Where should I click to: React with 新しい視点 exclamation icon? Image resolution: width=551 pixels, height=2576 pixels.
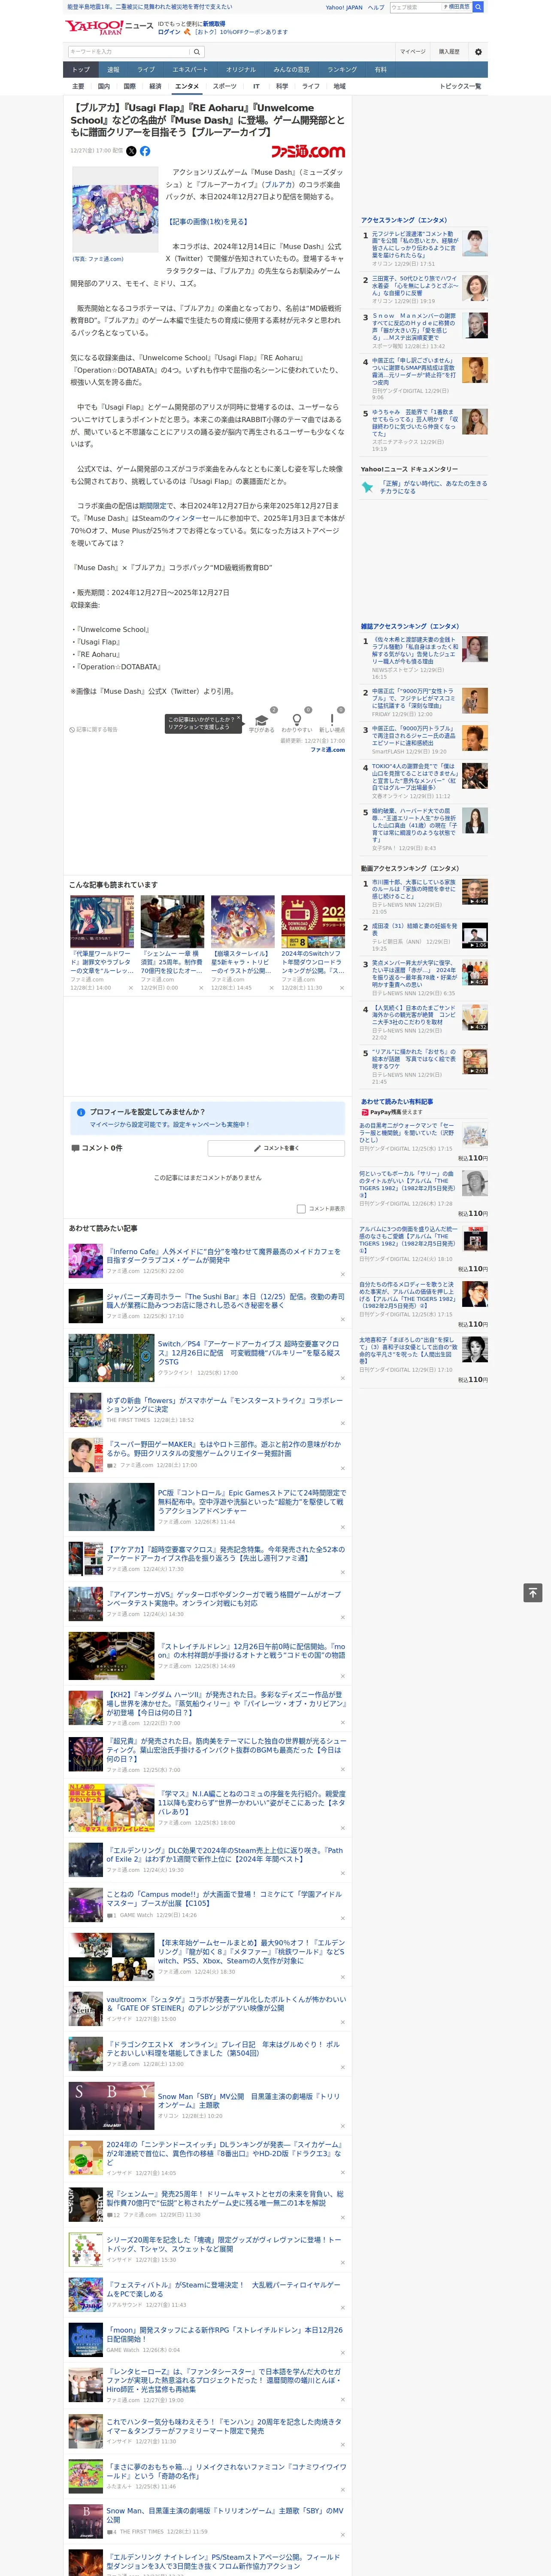point(332,720)
